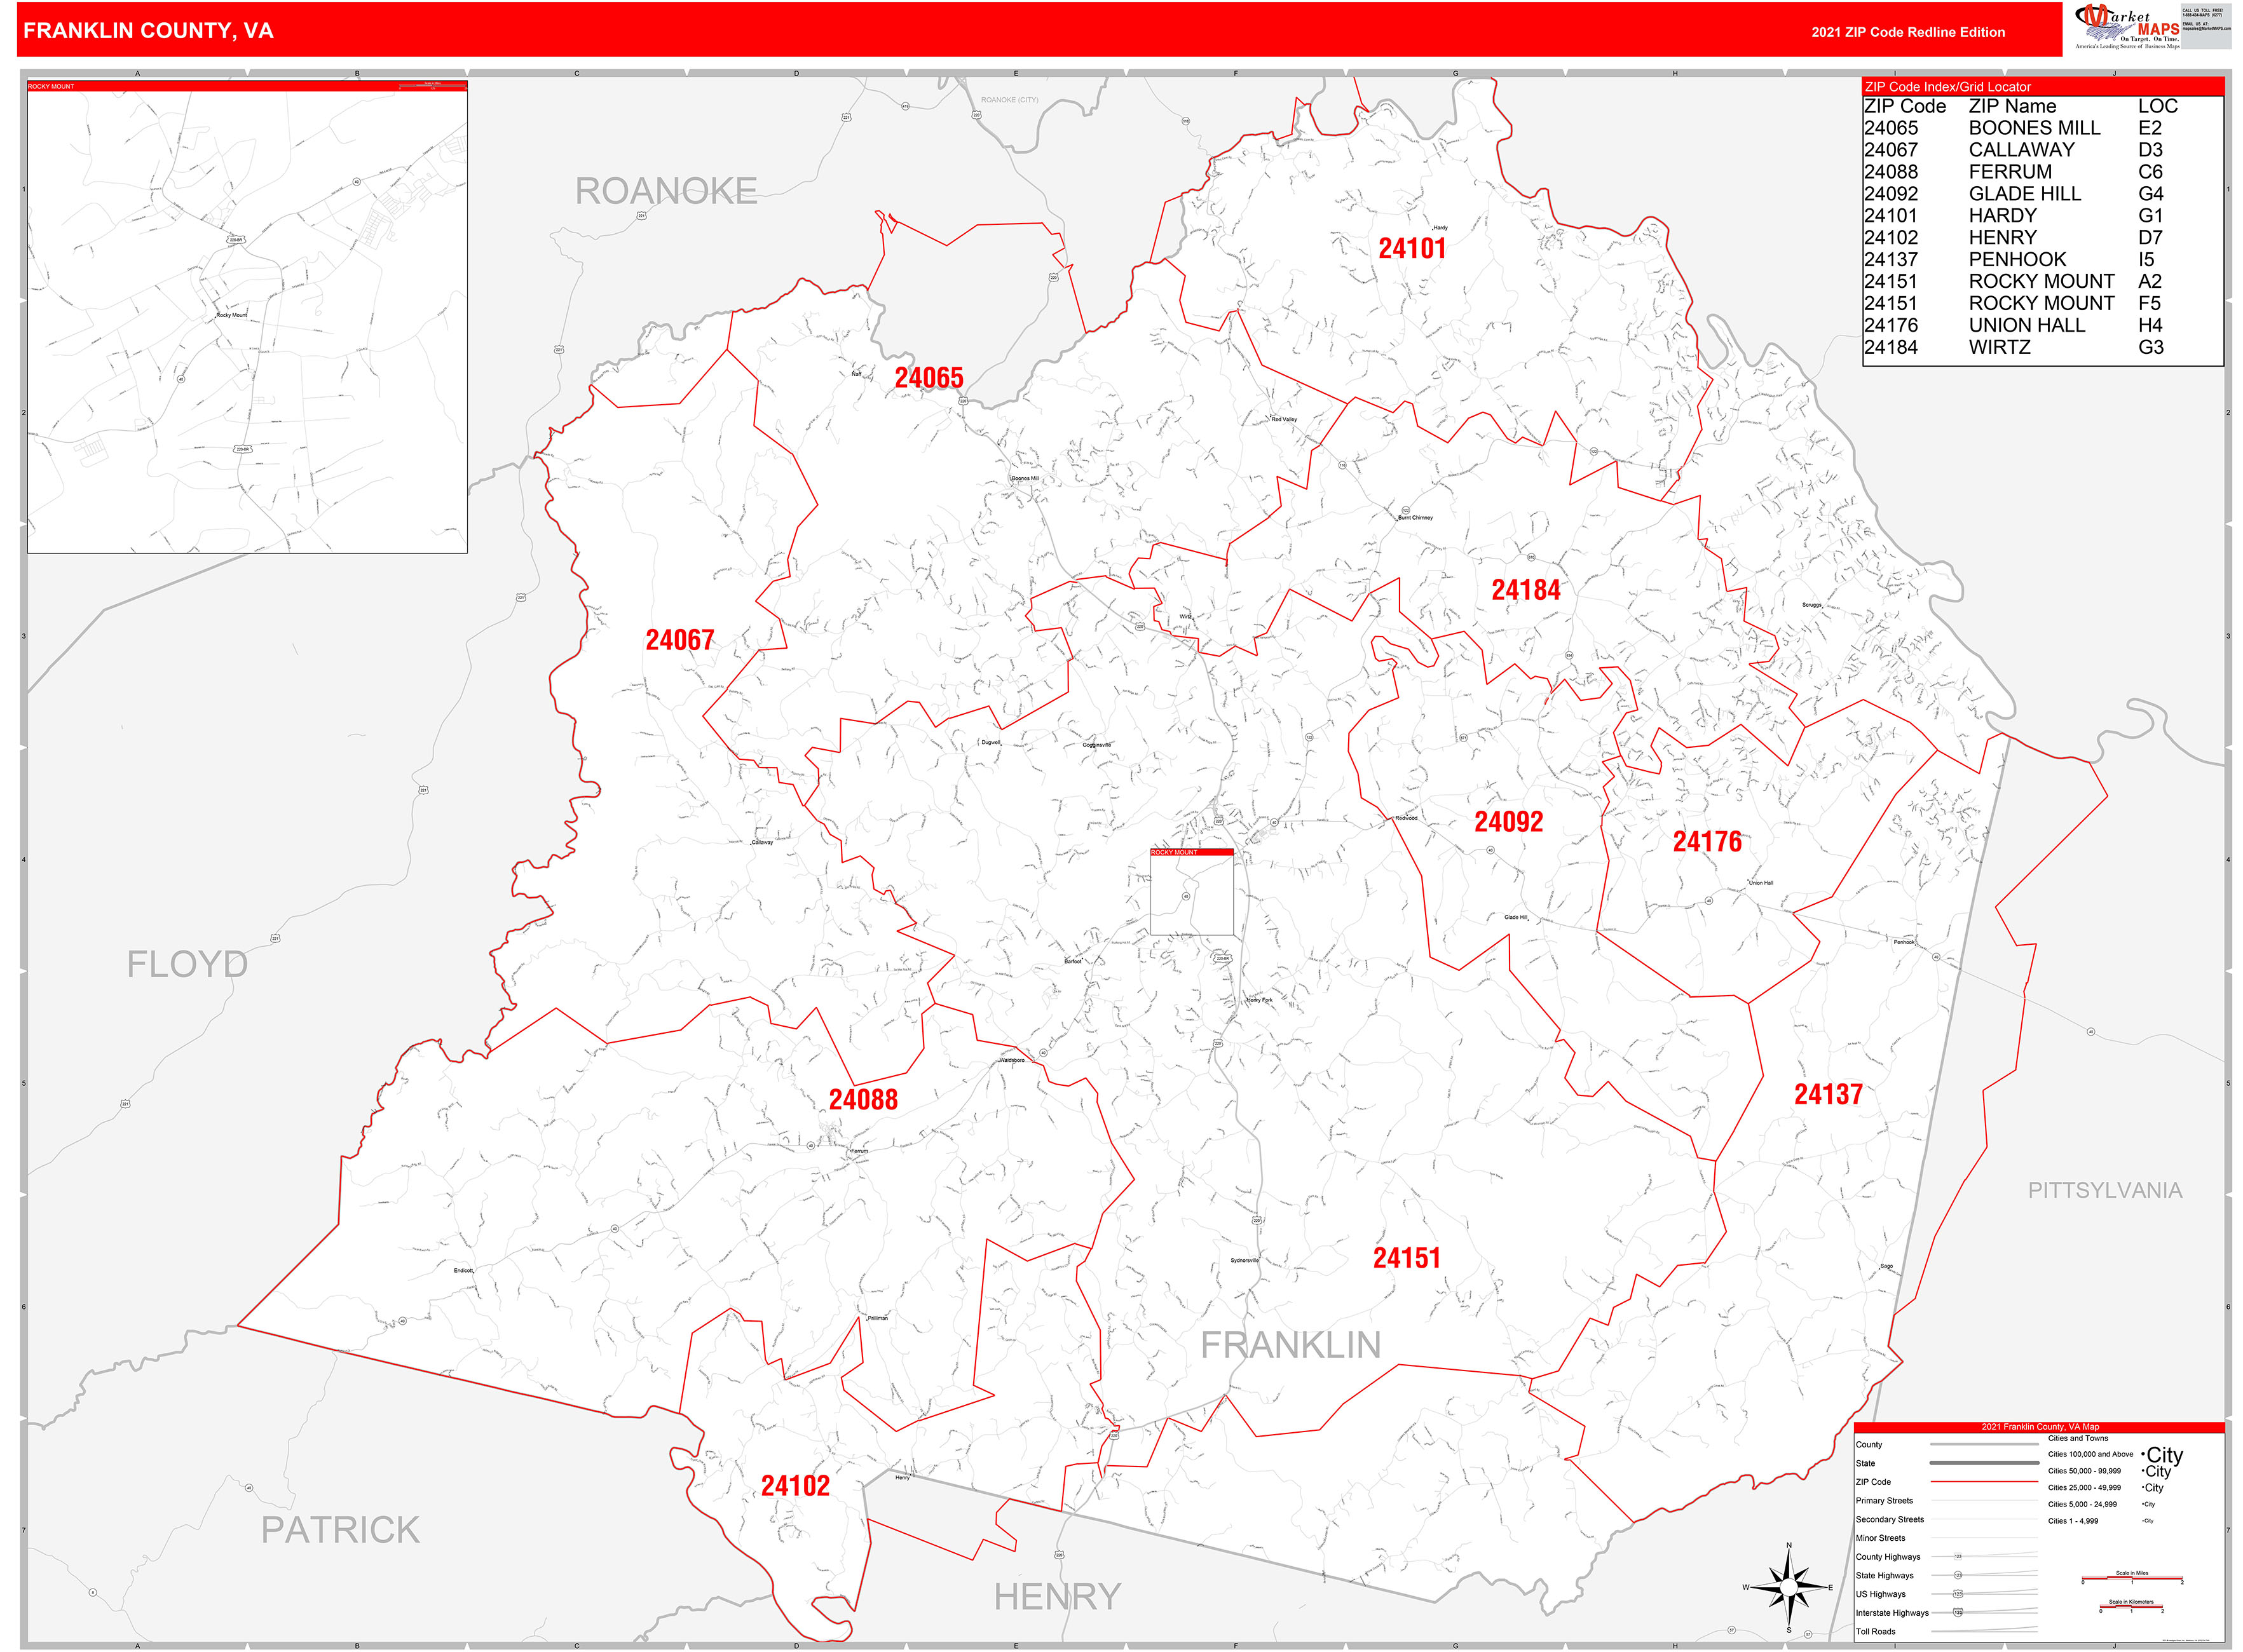
Task: Select the ROCKY MOUNT F5 index row
Action: 2013,304
